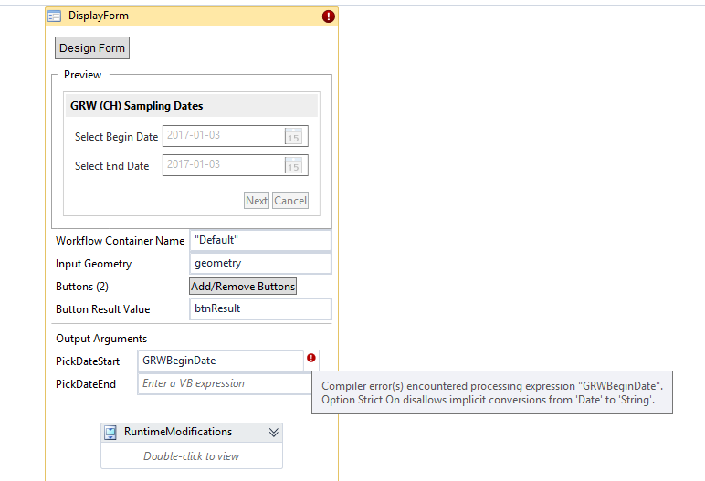This screenshot has height=481, width=705.
Task: Click the 'PickDateEnd' label
Action: click(x=86, y=384)
